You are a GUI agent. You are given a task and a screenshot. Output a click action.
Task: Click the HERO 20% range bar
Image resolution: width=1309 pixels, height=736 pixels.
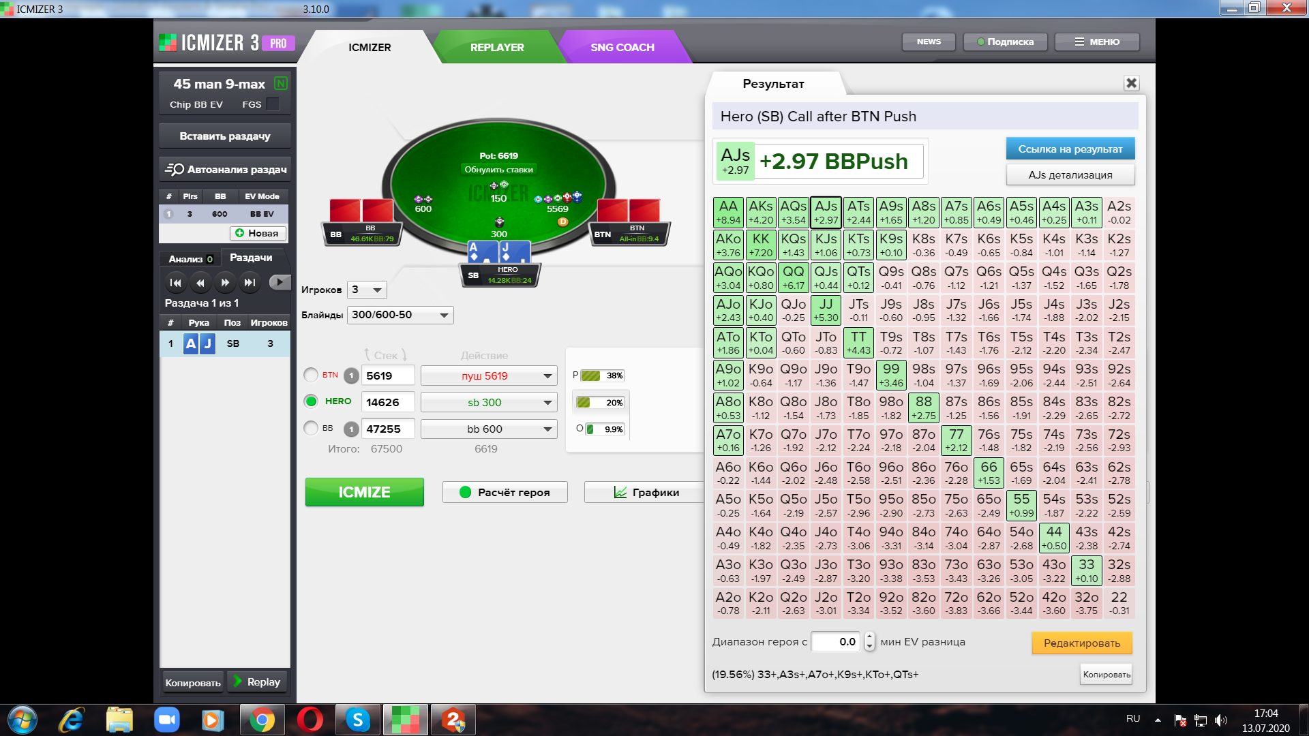click(x=600, y=402)
